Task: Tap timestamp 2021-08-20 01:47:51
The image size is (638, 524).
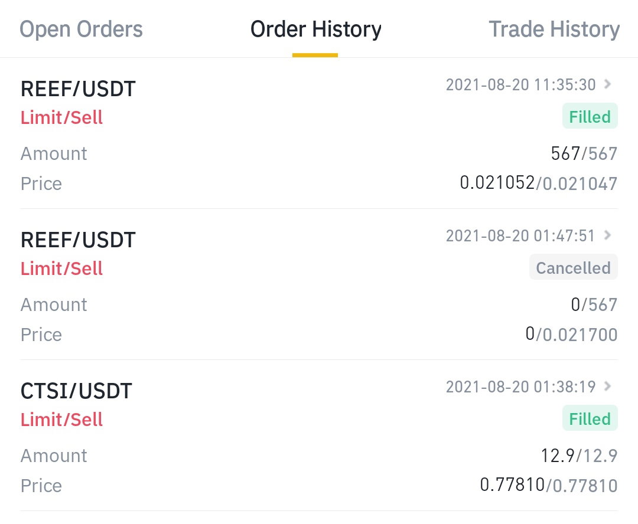Action: pyautogui.click(x=520, y=235)
